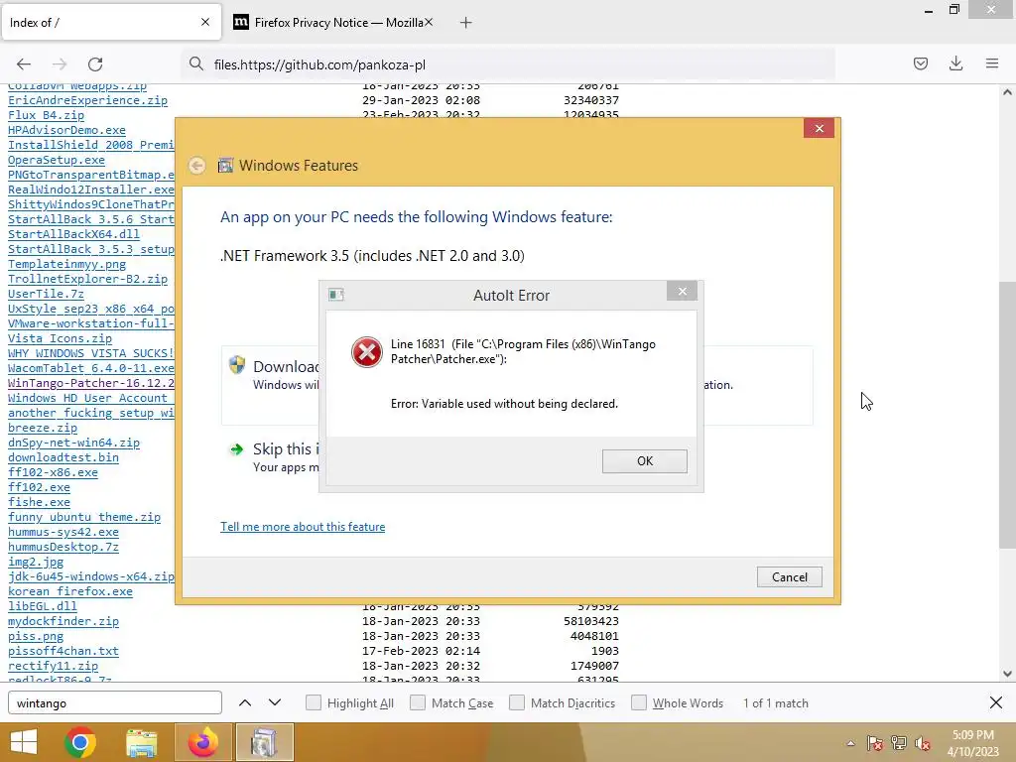This screenshot has height=762, width=1016.
Task: Click the 1 of 1 match label
Action: tap(776, 703)
